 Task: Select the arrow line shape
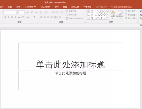[x=98, y=12]
